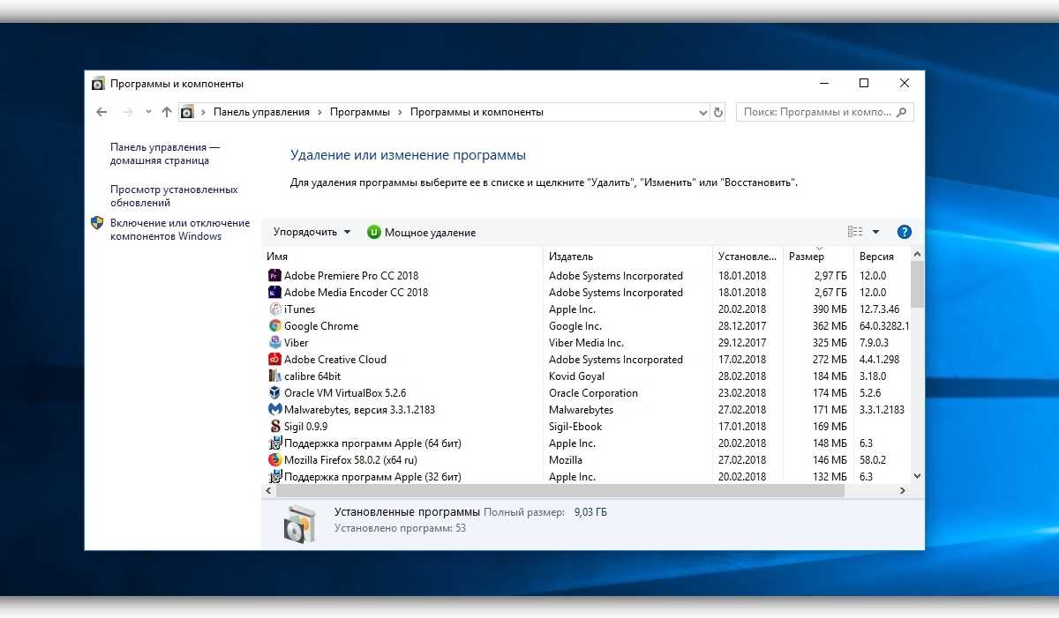
Task: Click the Мощное удаление button
Action: coord(422,233)
